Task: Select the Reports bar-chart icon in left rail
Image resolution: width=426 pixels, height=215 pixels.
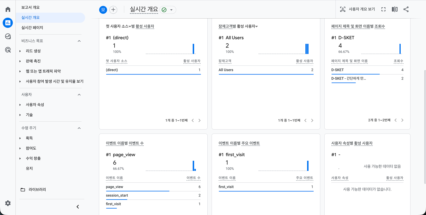Action: 8,23
